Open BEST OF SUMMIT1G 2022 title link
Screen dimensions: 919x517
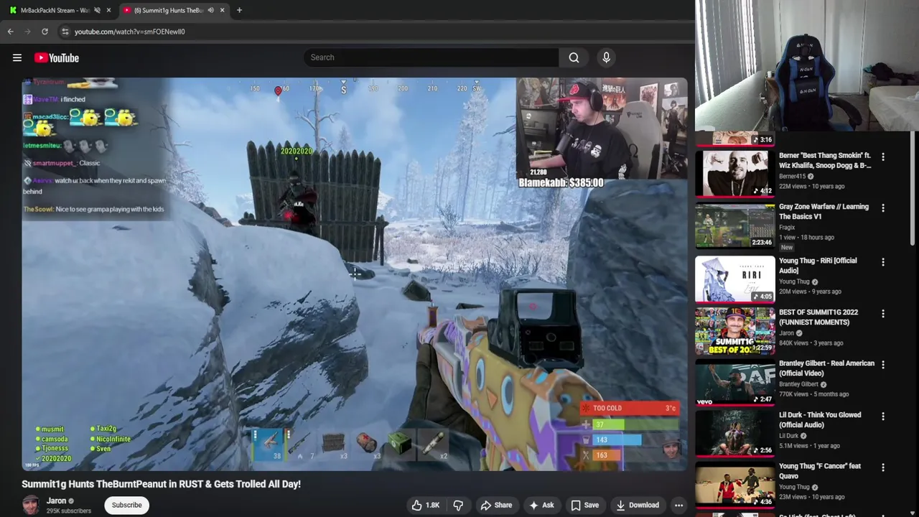[818, 317]
